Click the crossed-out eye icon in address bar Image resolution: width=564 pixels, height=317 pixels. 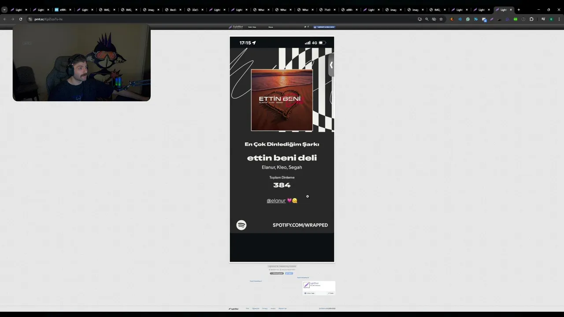tap(434, 19)
